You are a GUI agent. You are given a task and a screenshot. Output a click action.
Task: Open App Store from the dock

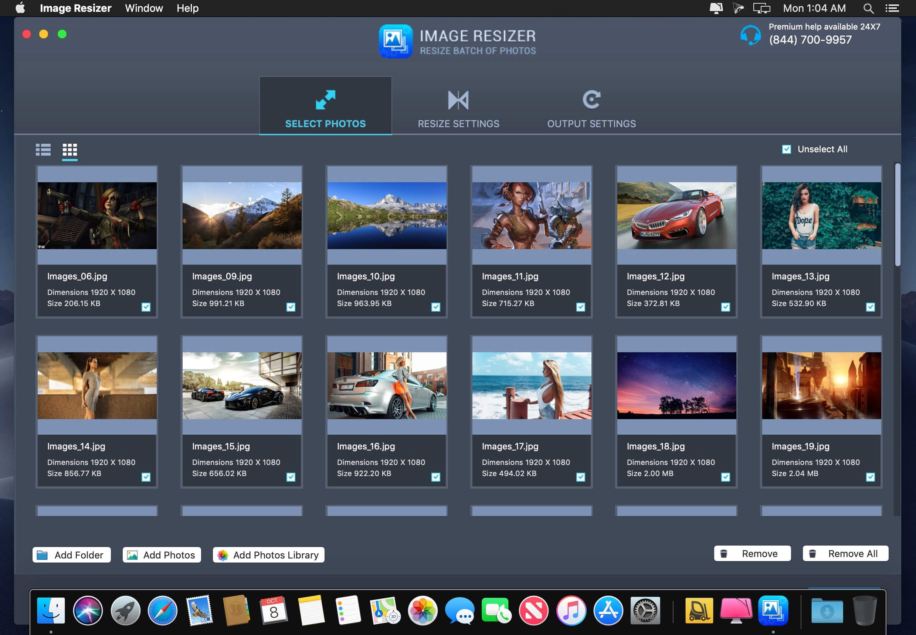click(608, 610)
